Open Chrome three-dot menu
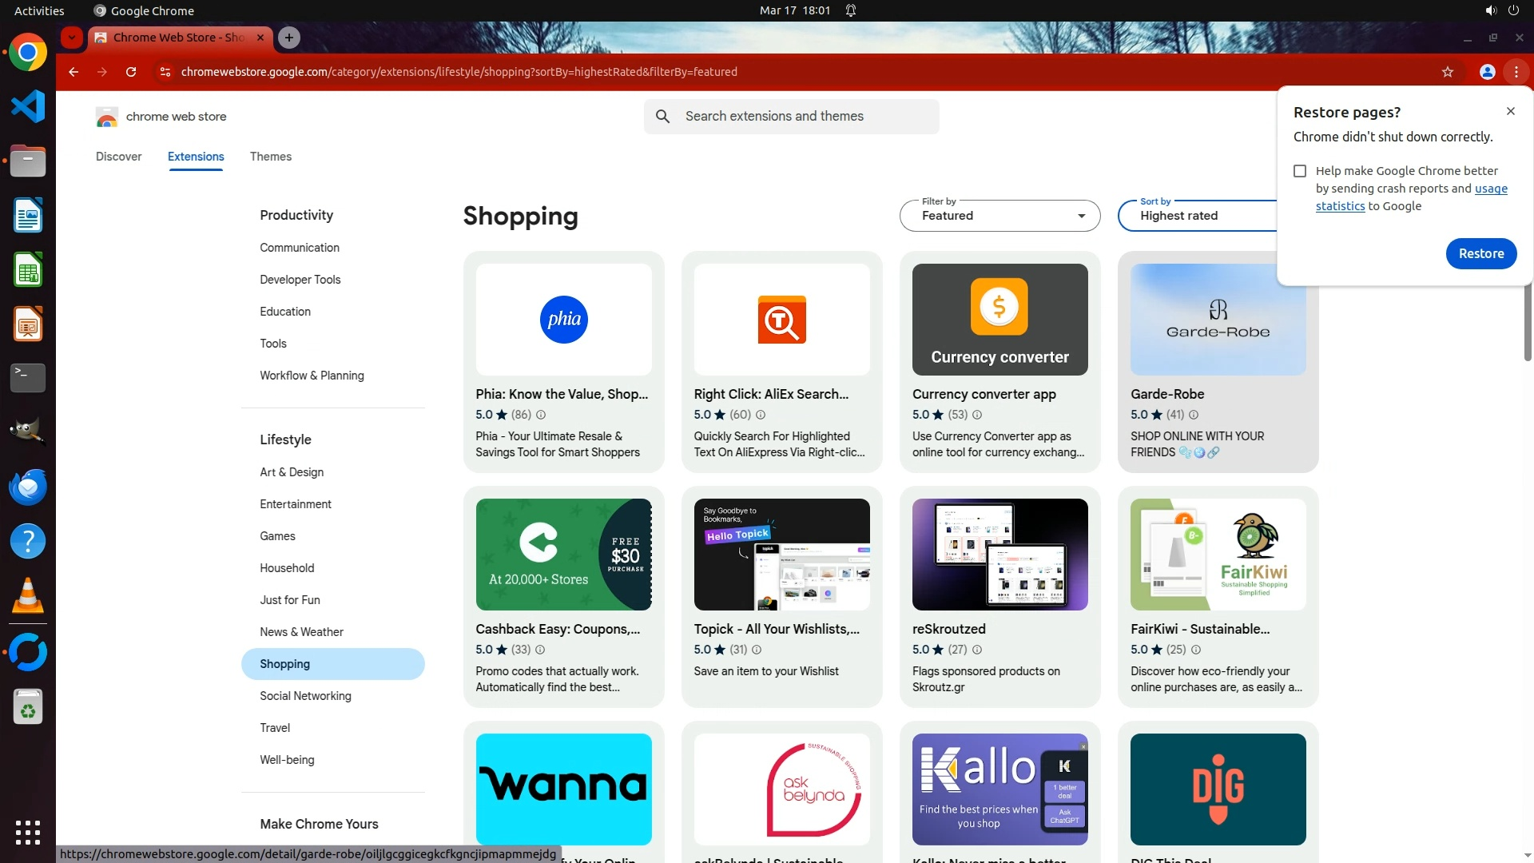Viewport: 1534px width, 863px height. pyautogui.click(x=1516, y=72)
